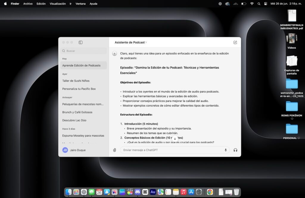Select the MEMBRETEFINALNIMBUSMATRIX.pdf desktop file

tap(292, 20)
